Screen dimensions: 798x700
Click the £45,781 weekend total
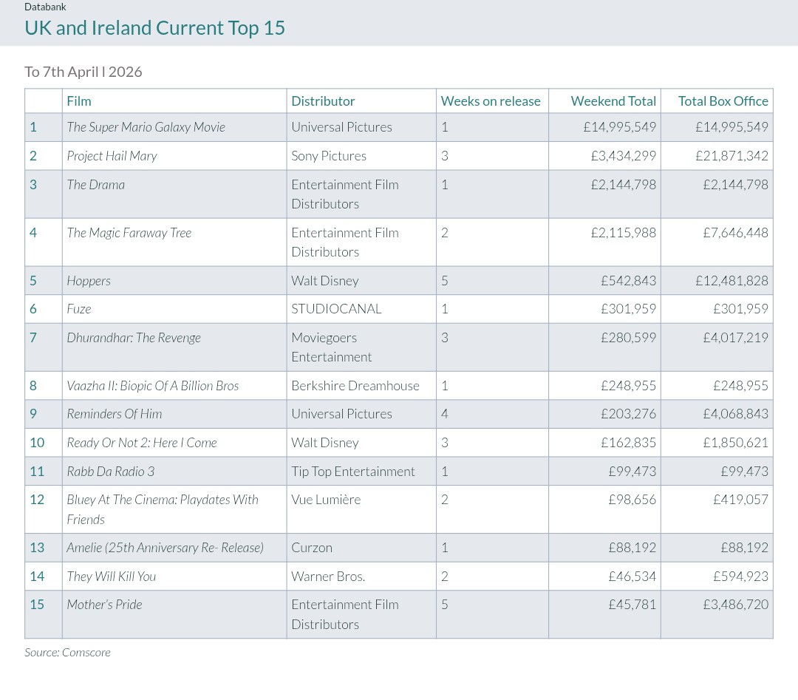click(x=632, y=605)
